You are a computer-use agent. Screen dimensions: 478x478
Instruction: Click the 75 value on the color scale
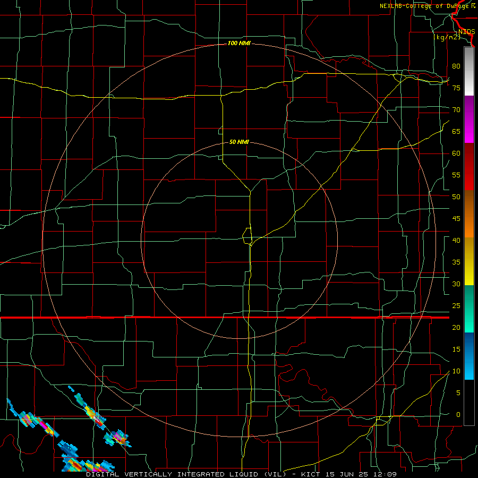tap(456, 88)
